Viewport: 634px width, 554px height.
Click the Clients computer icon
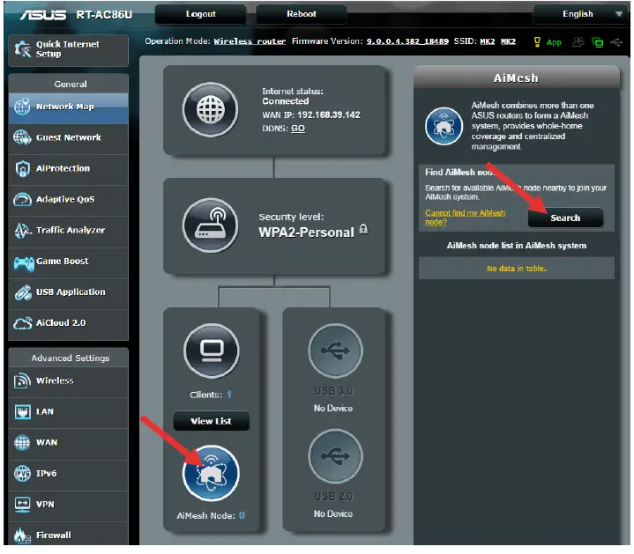point(211,351)
